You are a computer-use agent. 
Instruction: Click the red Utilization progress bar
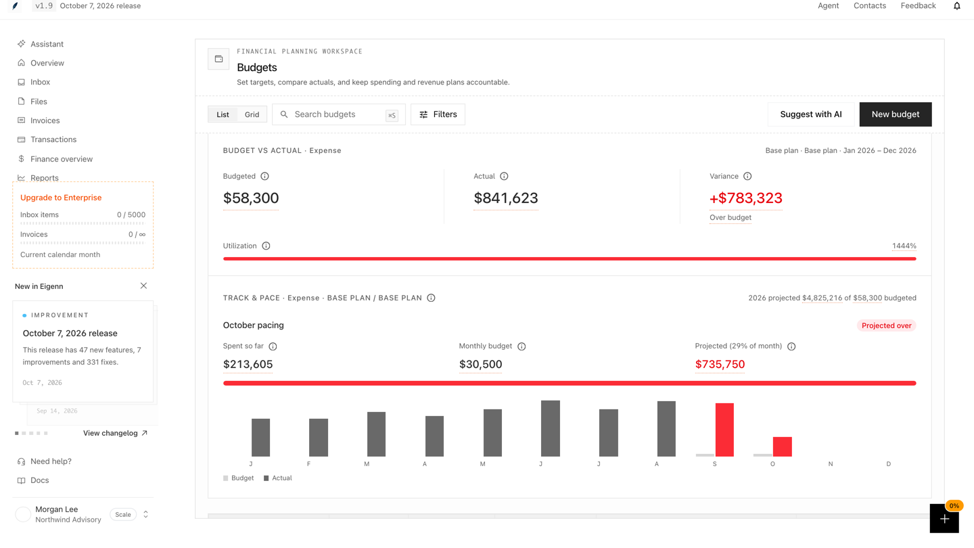570,258
